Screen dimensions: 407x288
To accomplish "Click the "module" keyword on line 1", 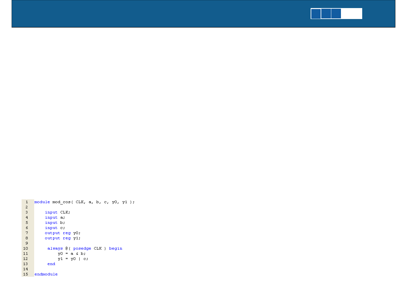I will coord(42,202).
